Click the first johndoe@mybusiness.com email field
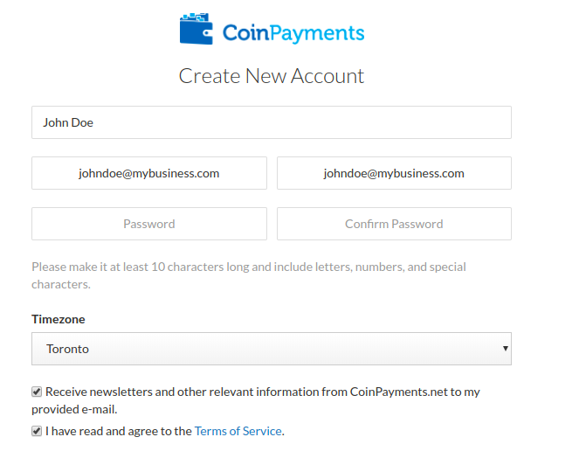 149,173
